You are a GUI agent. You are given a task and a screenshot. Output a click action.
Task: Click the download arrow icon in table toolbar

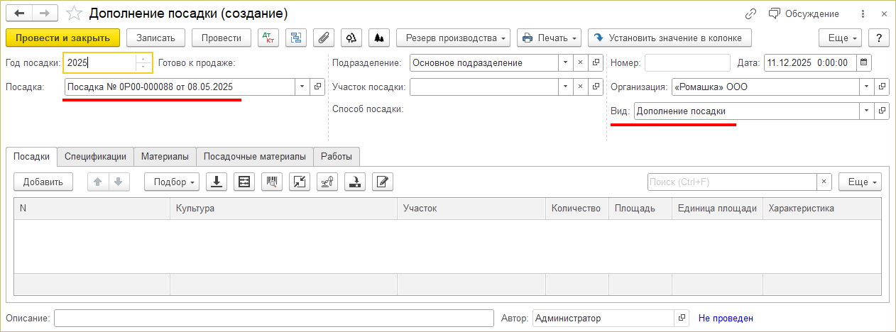[216, 182]
